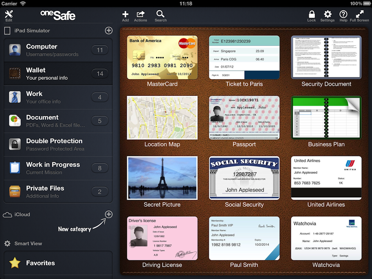Viewport: 372px width, 279px height.
Task: Open Private Files category label
Action: (x=45, y=188)
